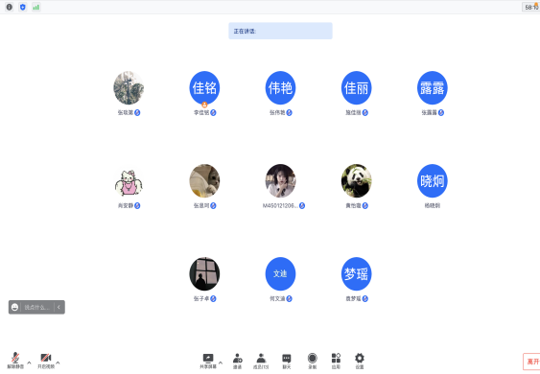540x374 pixels.
Task: Open the apps grid icon
Action: 336,361
